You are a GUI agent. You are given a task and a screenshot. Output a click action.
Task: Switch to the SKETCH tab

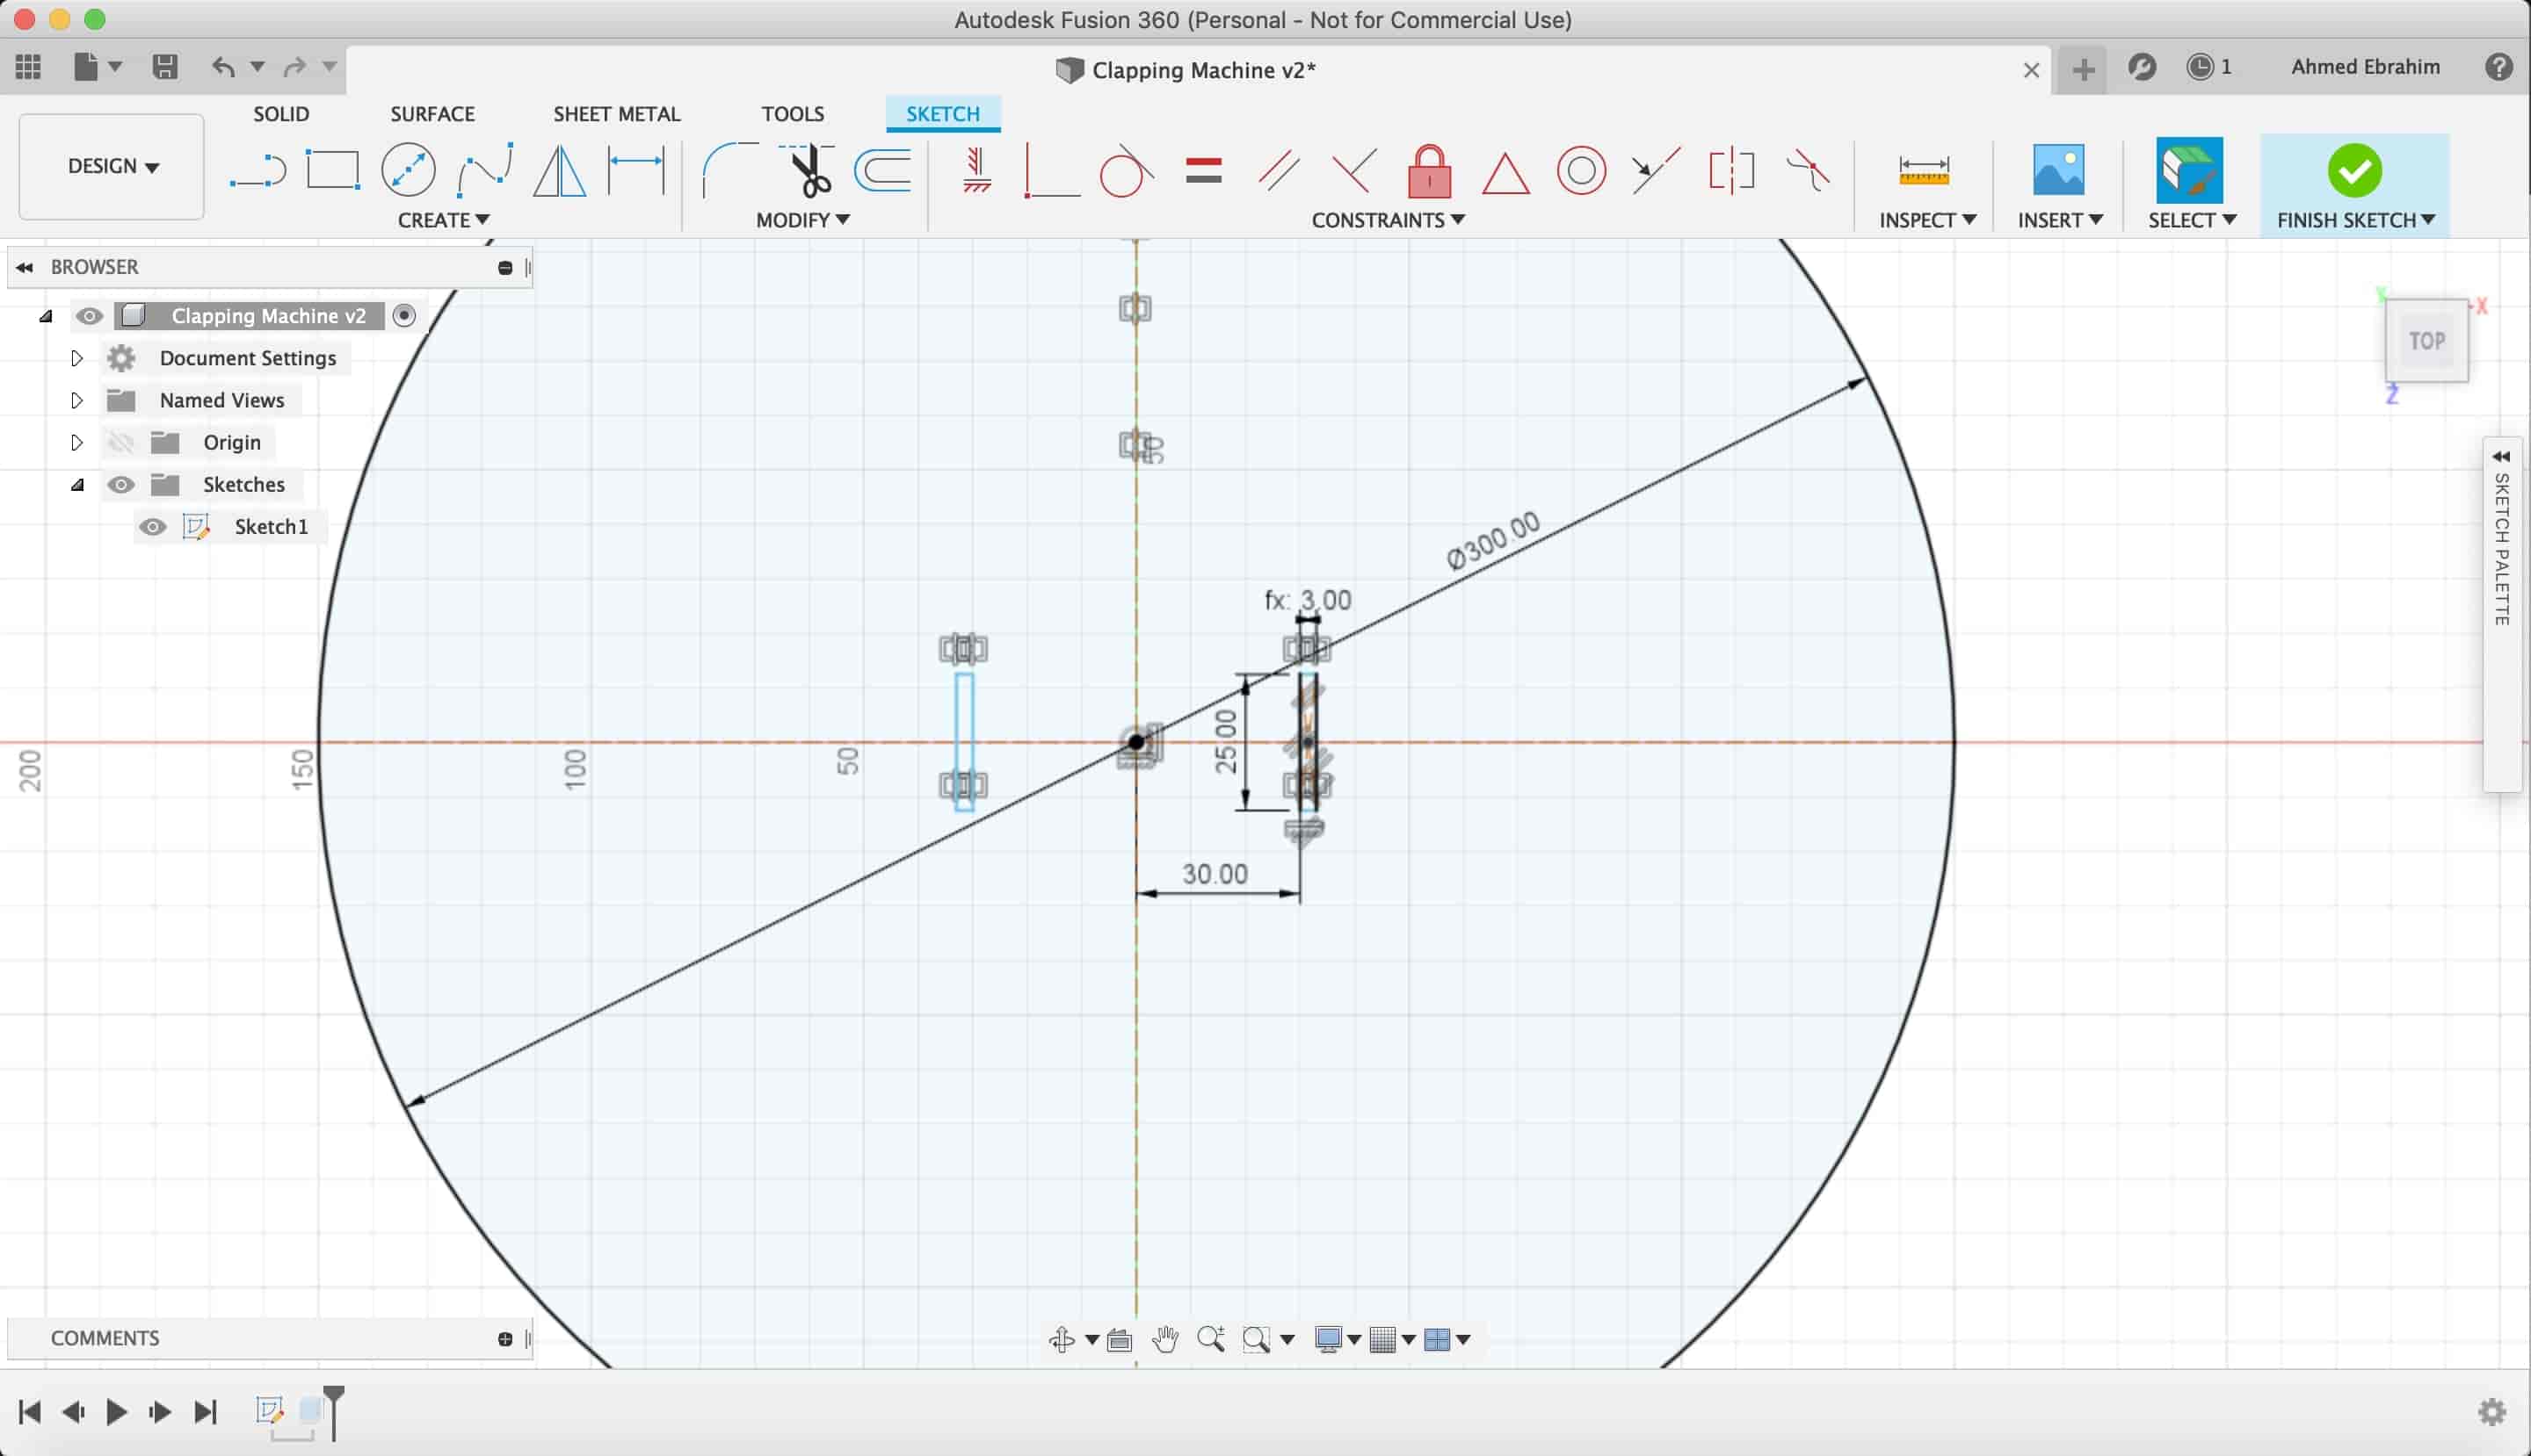pos(943,114)
